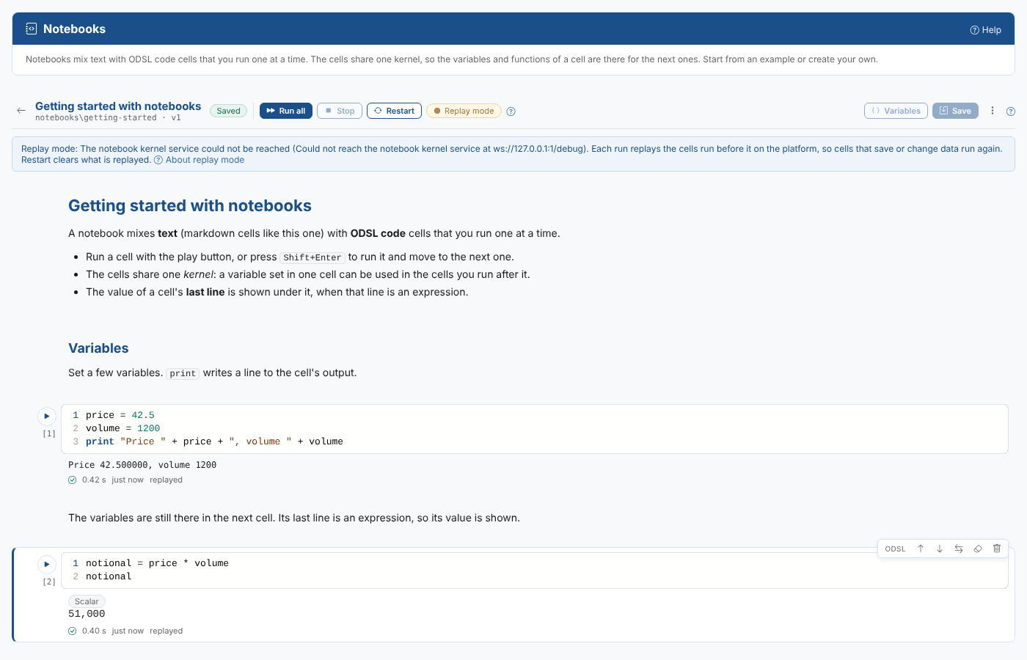This screenshot has height=660, width=1027.
Task: Save the notebook with the Save button
Action: [x=955, y=111]
